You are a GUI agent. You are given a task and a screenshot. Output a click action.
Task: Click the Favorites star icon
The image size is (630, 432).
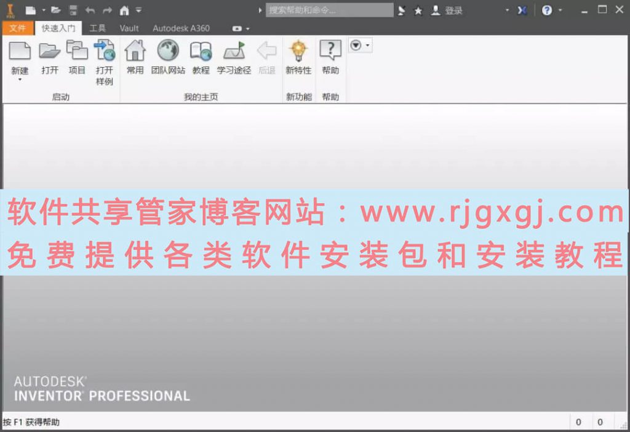click(418, 11)
